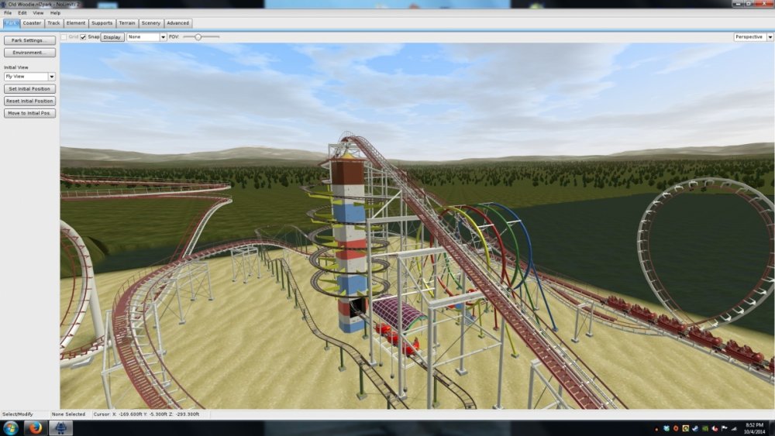The height and width of the screenshot is (436, 775).
Task: Click the NoLimits 2 taskbar icon
Action: tap(60, 428)
